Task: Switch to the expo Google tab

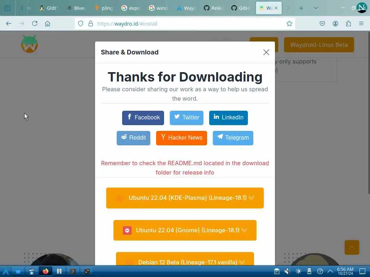Action: click(130, 8)
